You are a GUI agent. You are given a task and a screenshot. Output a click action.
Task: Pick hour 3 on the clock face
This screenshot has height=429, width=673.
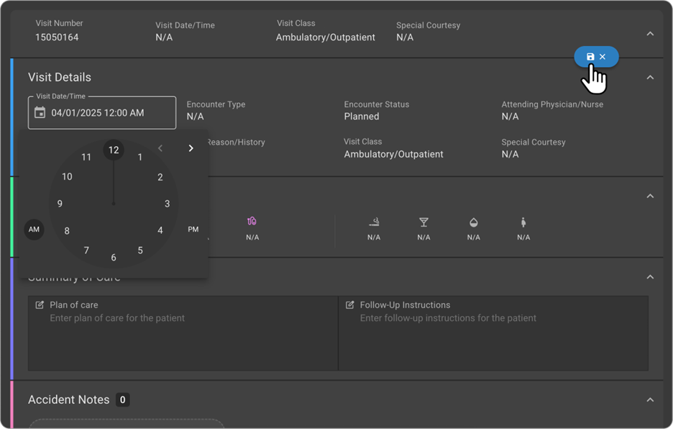(x=168, y=204)
